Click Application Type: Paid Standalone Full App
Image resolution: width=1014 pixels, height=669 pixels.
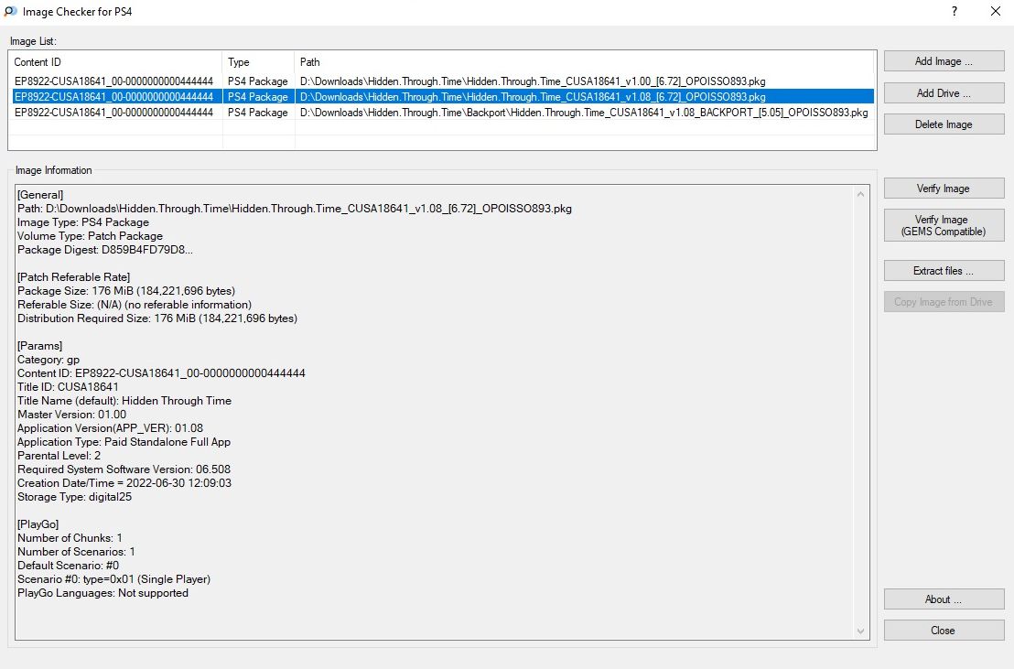(x=124, y=442)
